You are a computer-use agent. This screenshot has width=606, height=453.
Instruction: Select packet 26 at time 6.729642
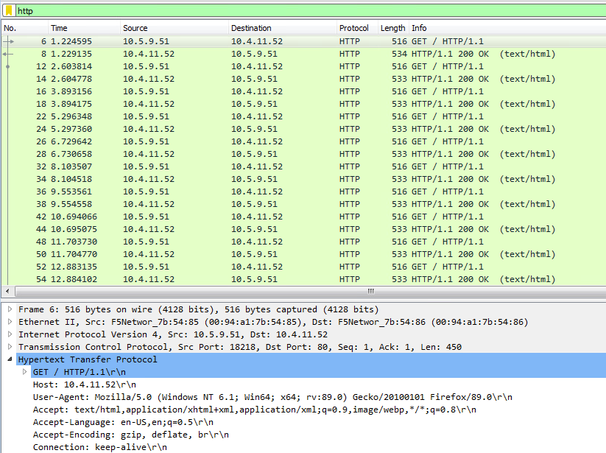pos(304,141)
